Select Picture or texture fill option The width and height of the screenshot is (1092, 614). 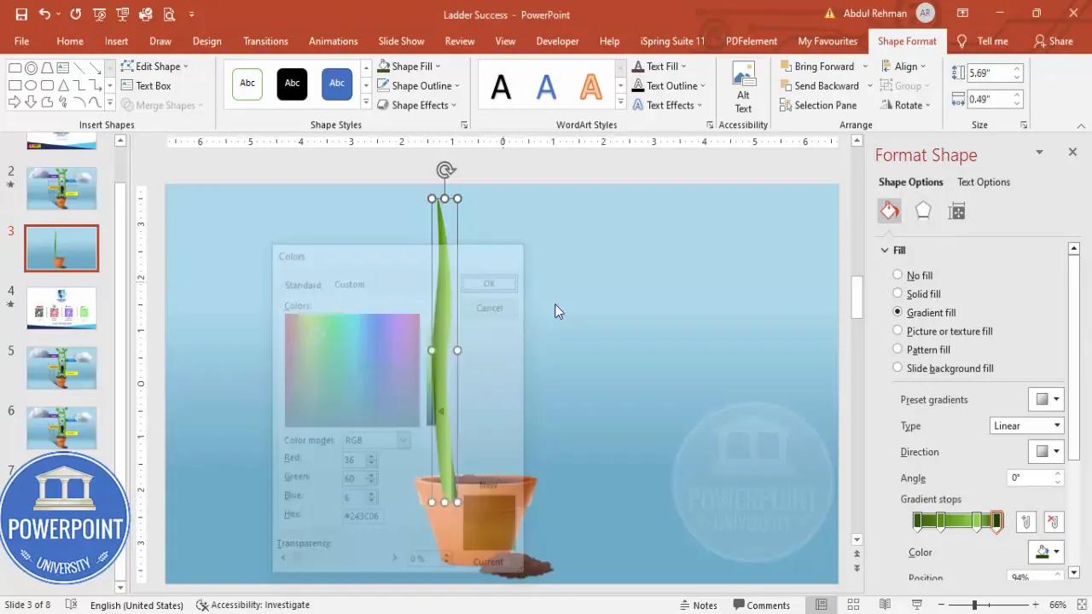coord(943,331)
